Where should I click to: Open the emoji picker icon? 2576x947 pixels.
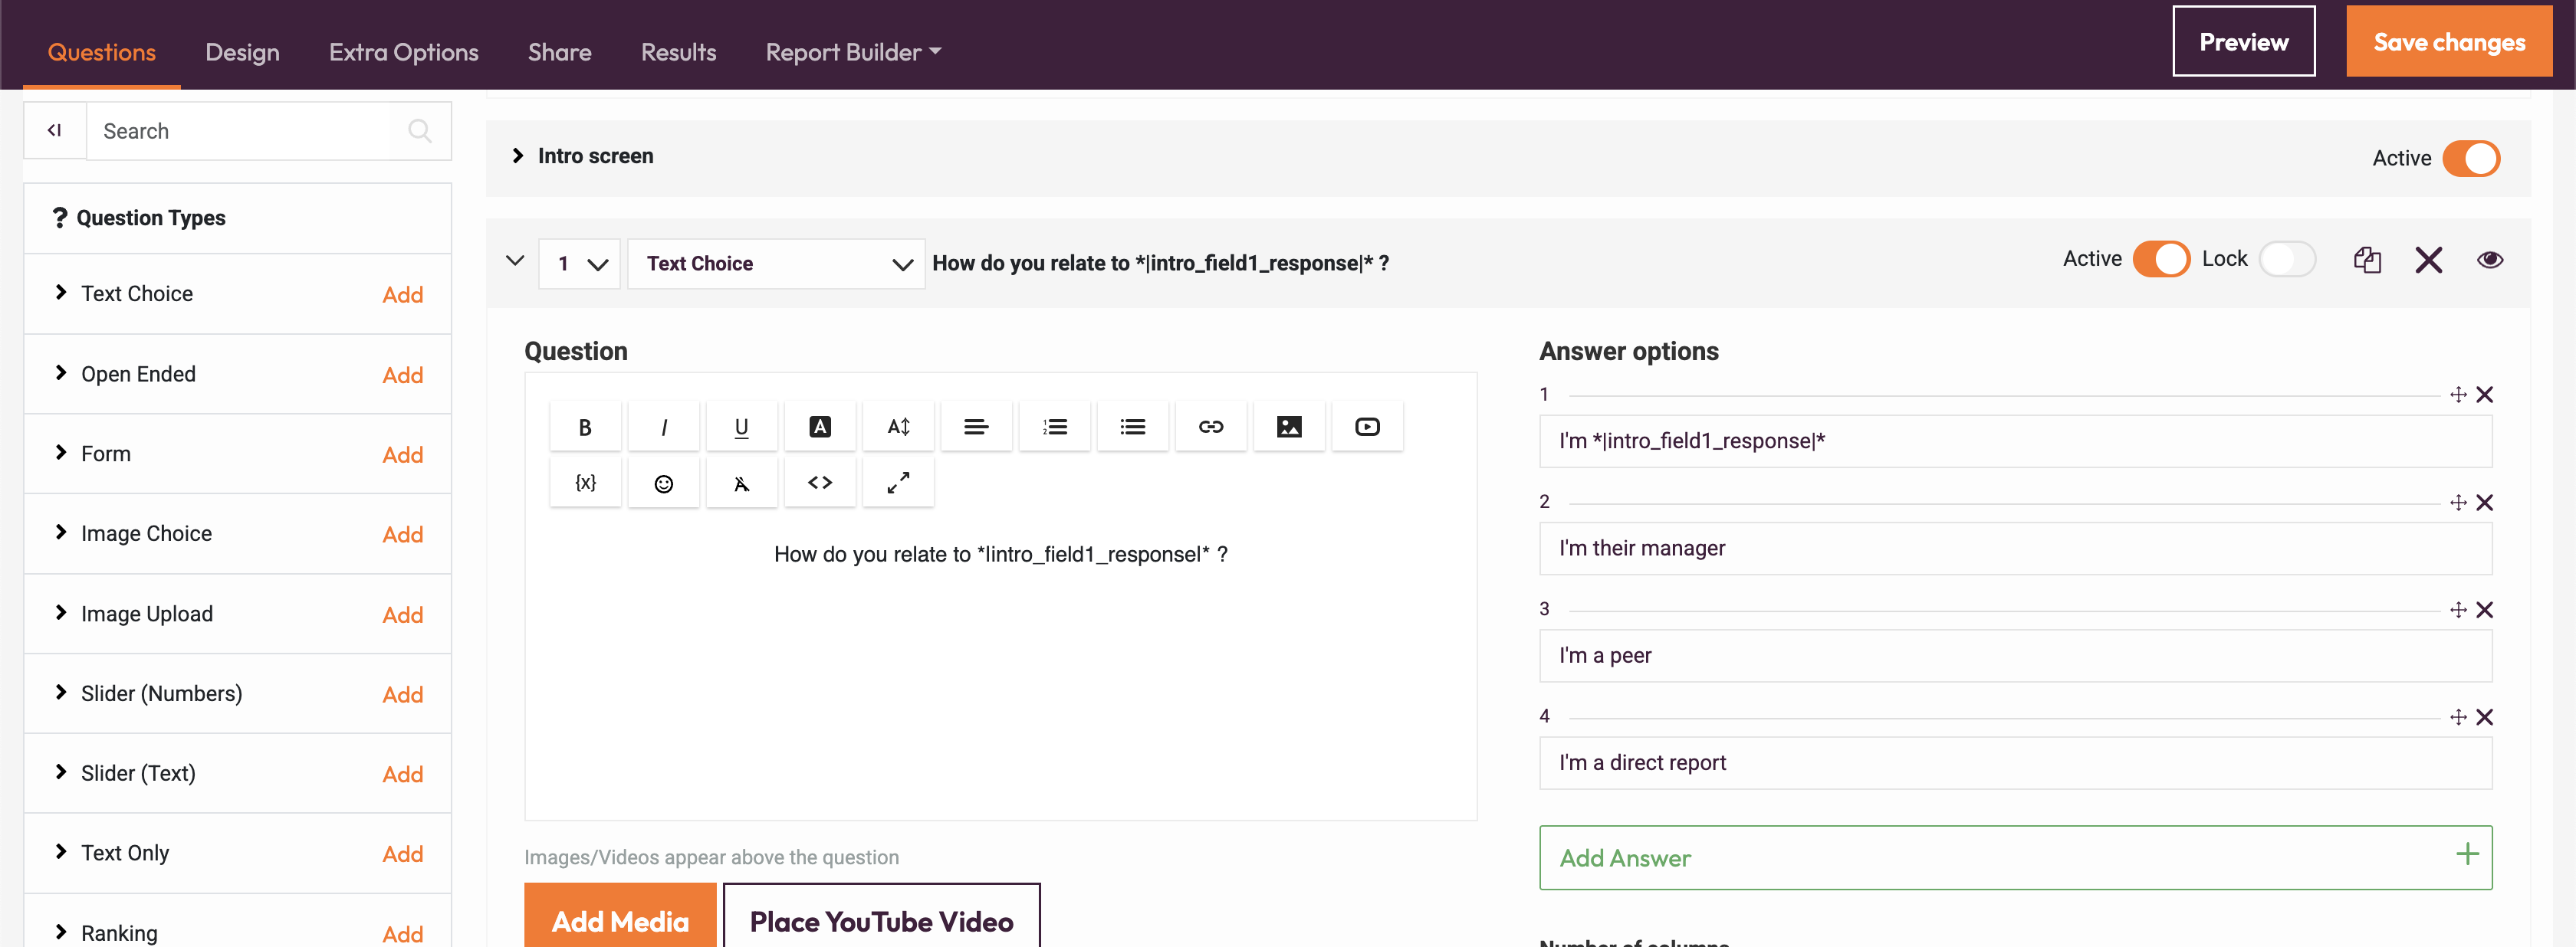[x=663, y=483]
